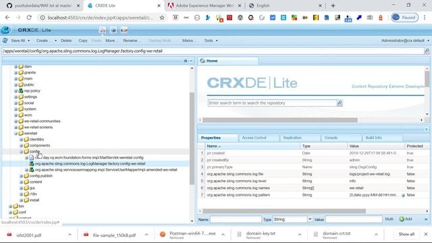Click the tree panel pin/sync icon
This screenshot has width=432, height=243.
click(186, 61)
